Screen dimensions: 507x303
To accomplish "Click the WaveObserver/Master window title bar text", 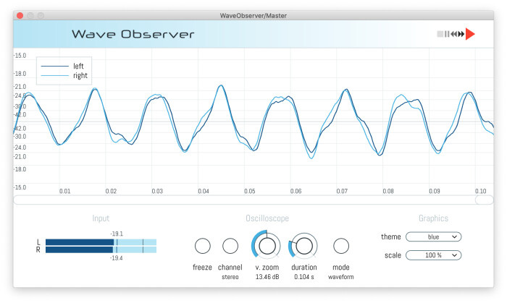I will (253, 15).
